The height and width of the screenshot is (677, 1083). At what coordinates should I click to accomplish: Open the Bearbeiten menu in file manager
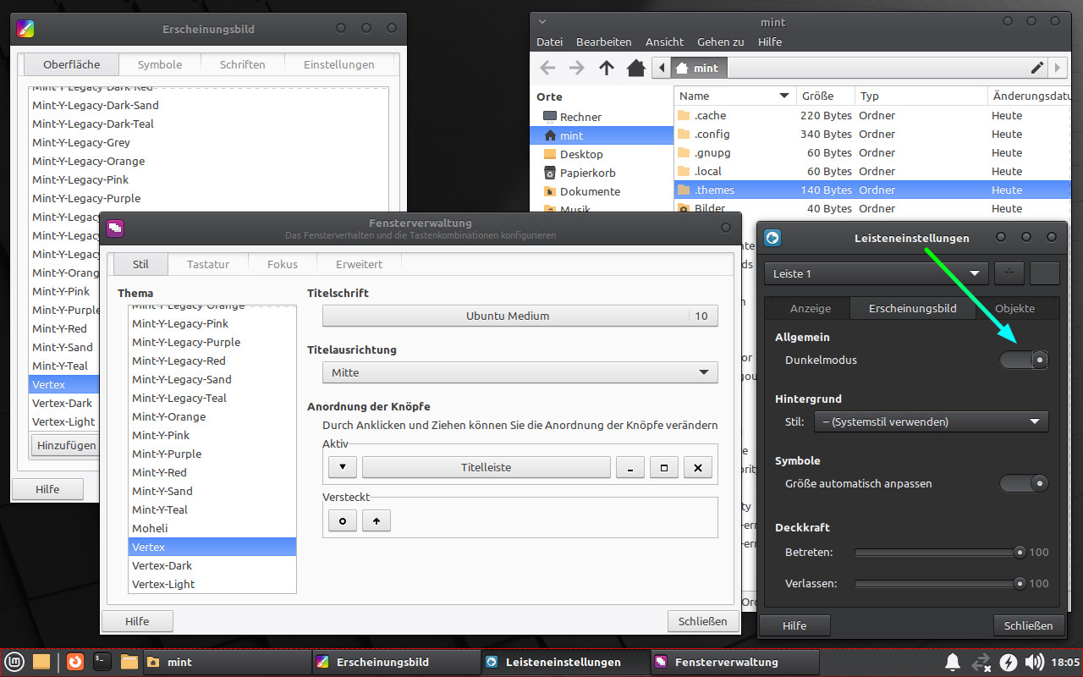click(x=604, y=41)
